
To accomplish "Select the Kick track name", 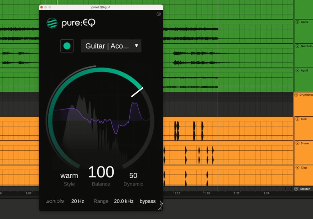I will (304, 119).
